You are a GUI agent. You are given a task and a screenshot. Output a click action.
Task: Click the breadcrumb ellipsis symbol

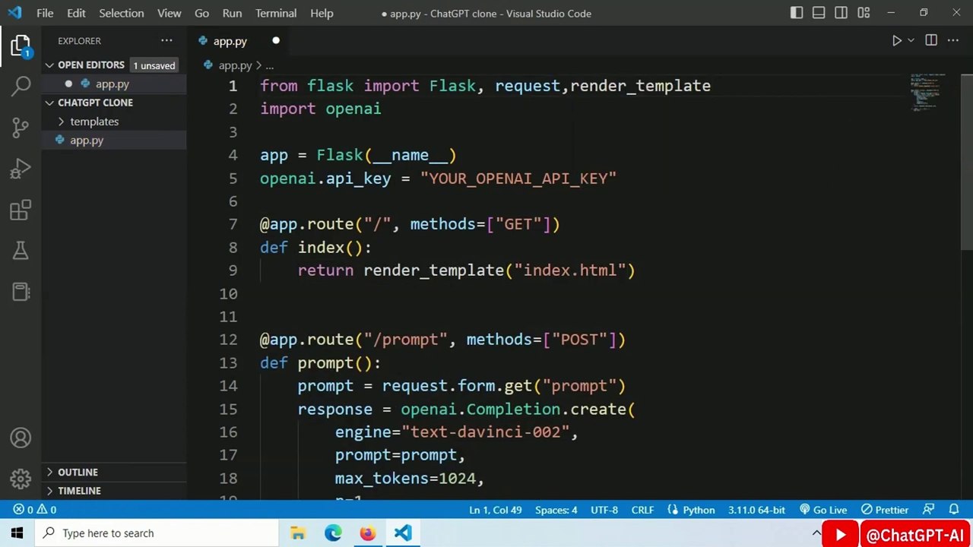269,66
